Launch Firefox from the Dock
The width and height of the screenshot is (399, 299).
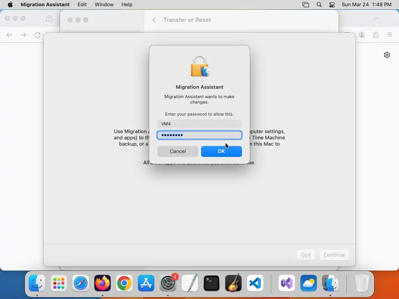[102, 283]
